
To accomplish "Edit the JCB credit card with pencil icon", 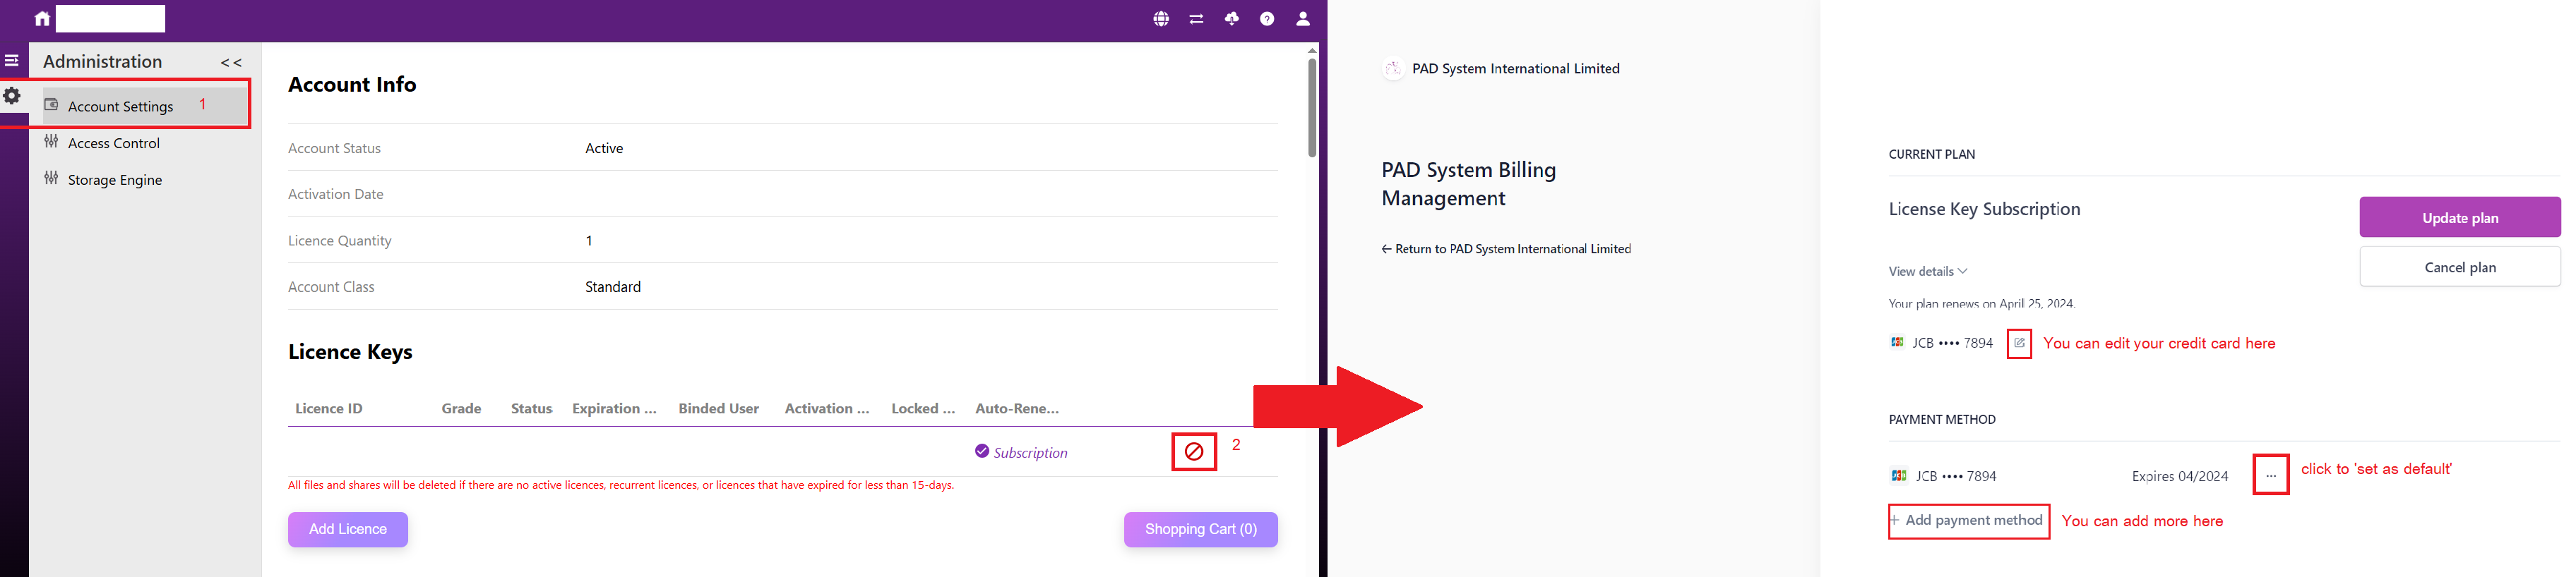I will click(2018, 344).
